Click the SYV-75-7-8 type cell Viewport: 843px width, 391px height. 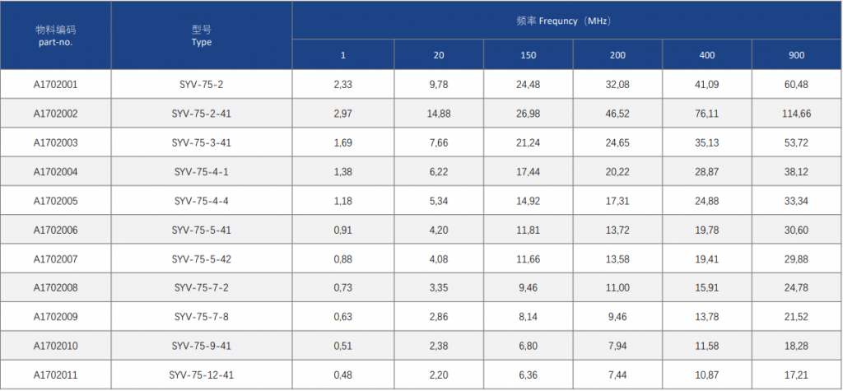(202, 317)
